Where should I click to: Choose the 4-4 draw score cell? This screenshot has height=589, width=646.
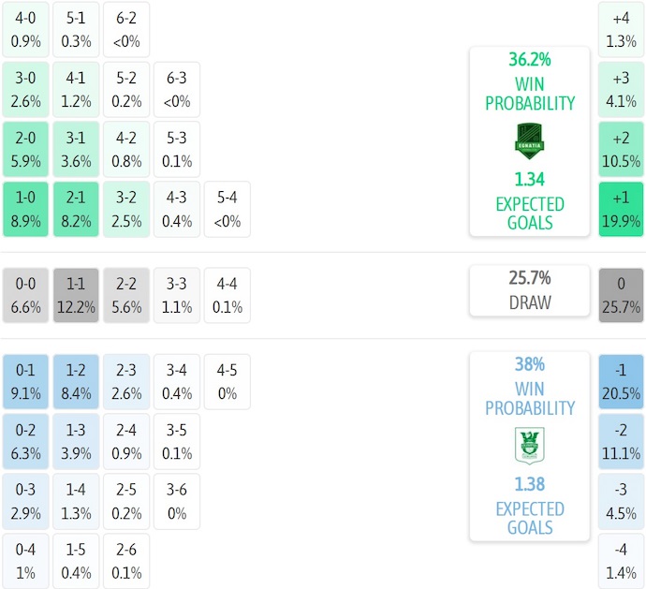(227, 295)
